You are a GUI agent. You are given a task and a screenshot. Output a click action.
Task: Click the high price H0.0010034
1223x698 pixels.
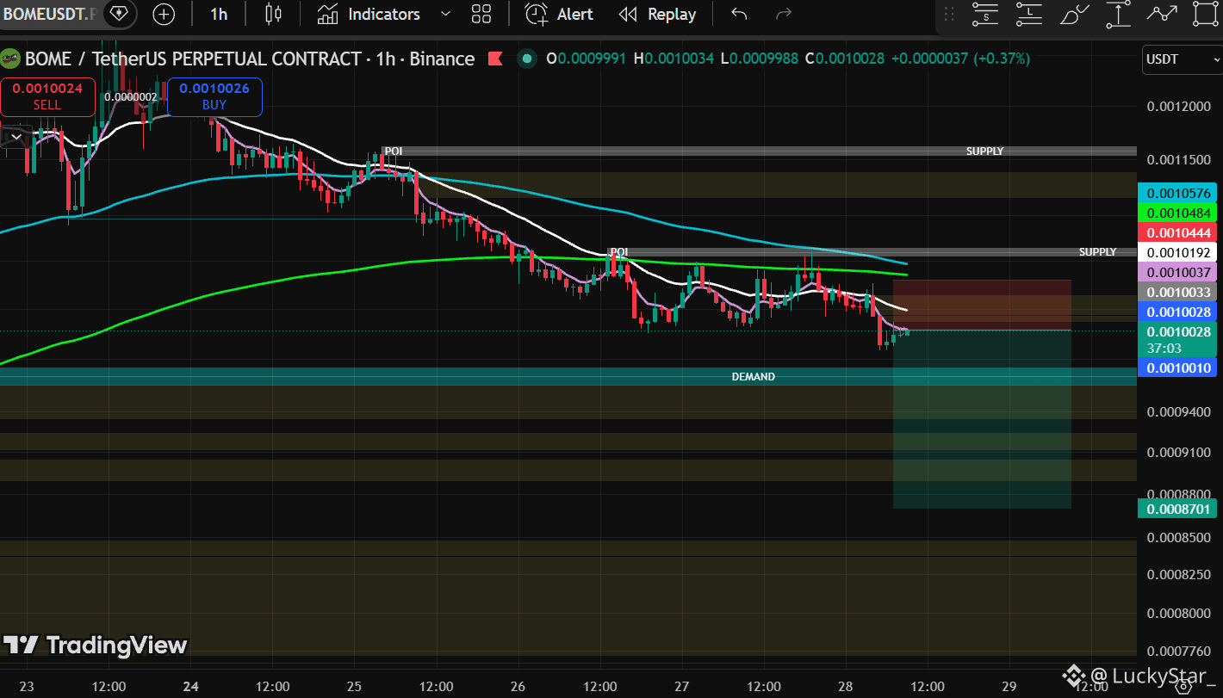[674, 59]
